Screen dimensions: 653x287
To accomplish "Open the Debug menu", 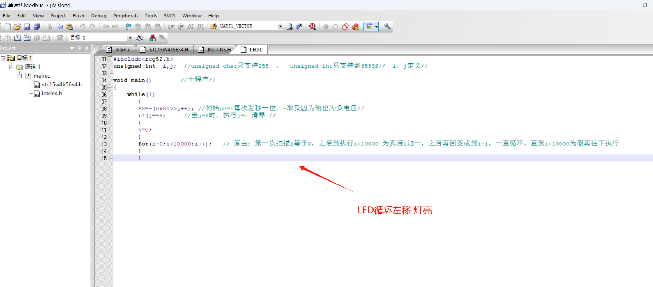I will pos(99,16).
